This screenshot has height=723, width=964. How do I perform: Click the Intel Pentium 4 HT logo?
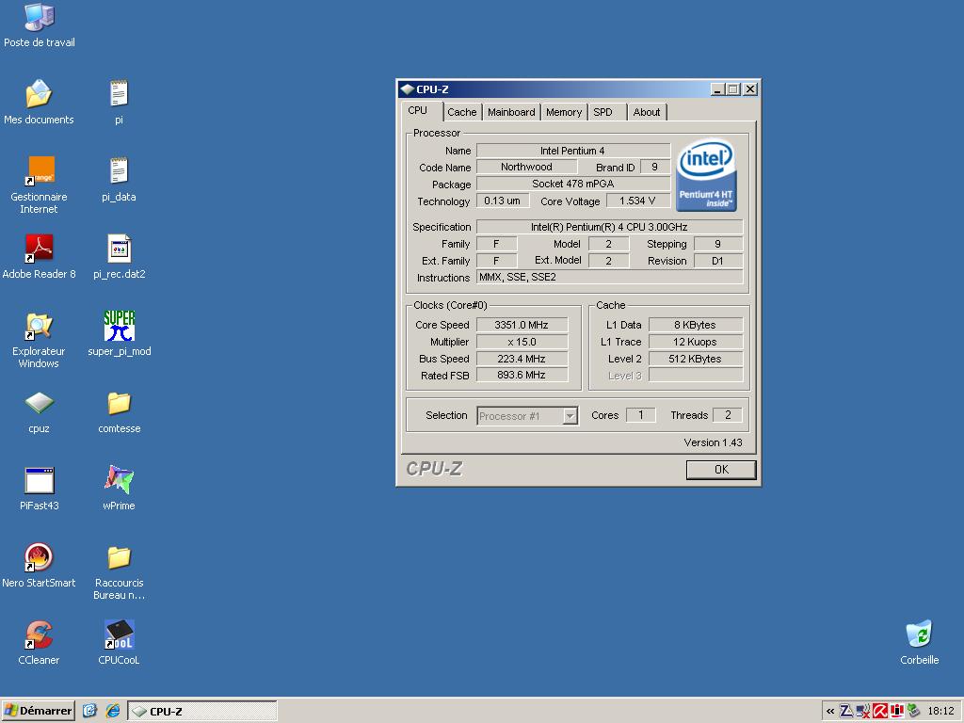coord(706,174)
